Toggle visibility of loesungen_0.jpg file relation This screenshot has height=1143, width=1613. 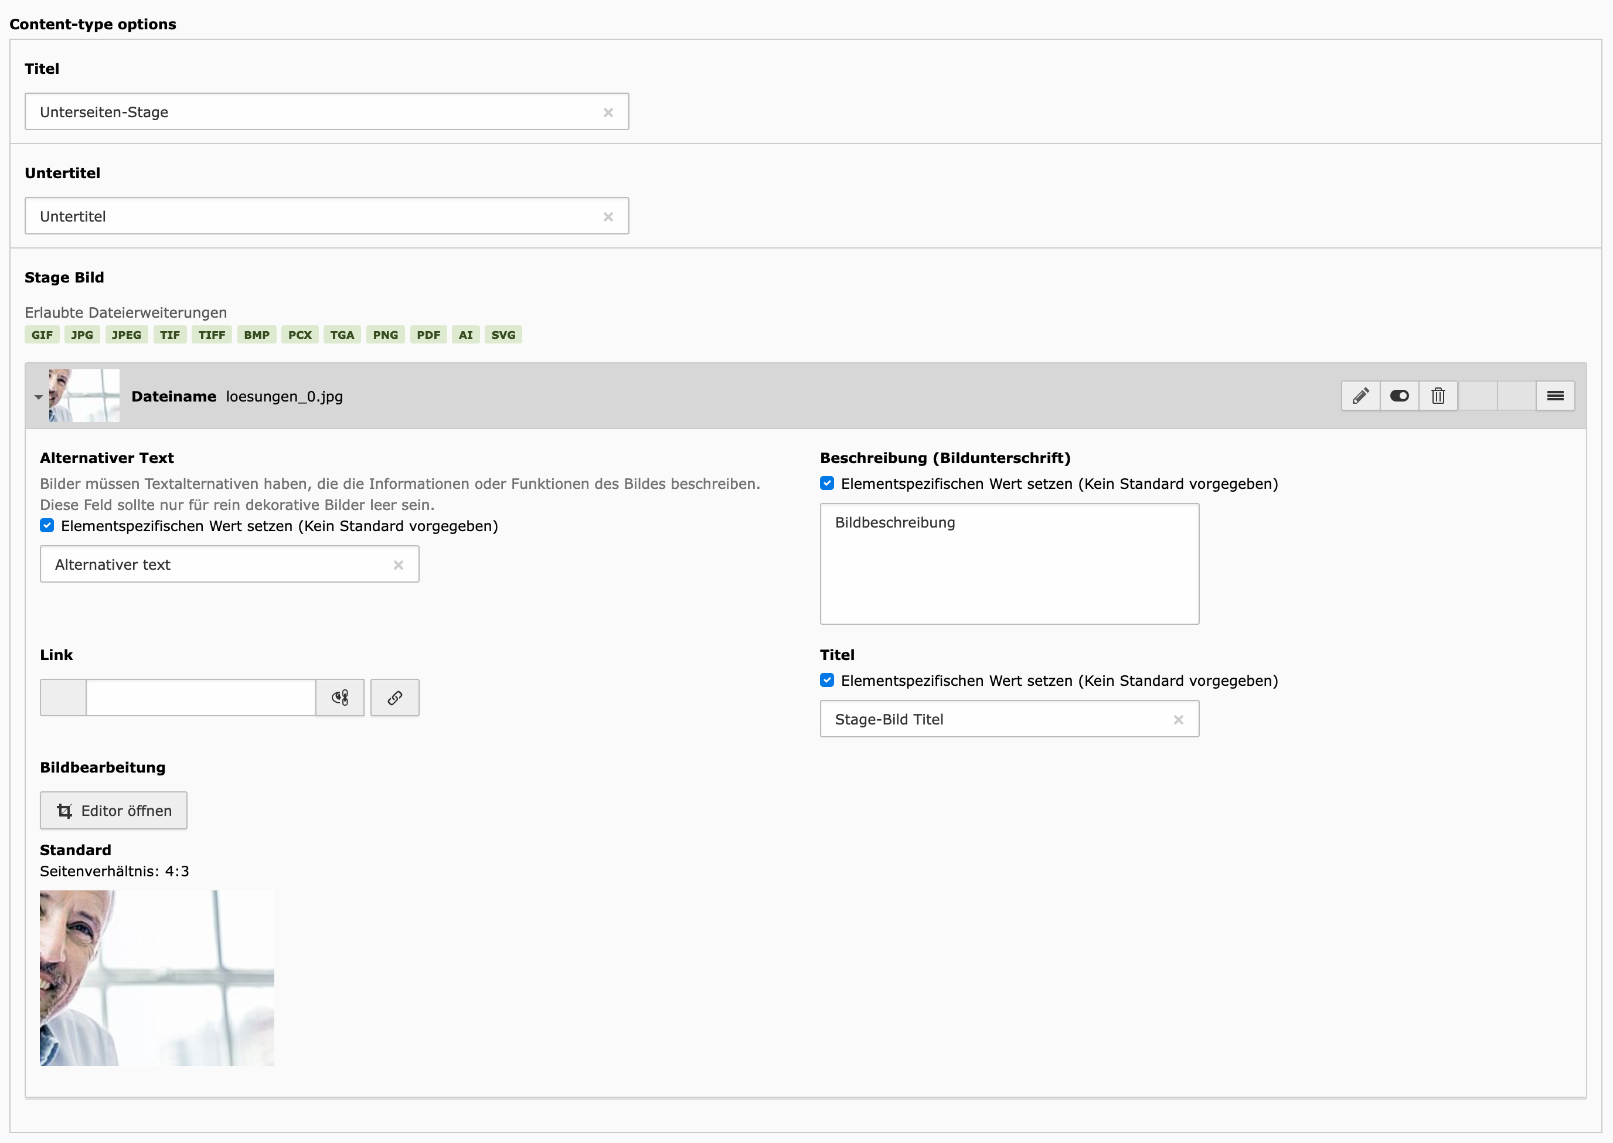[x=1399, y=396]
